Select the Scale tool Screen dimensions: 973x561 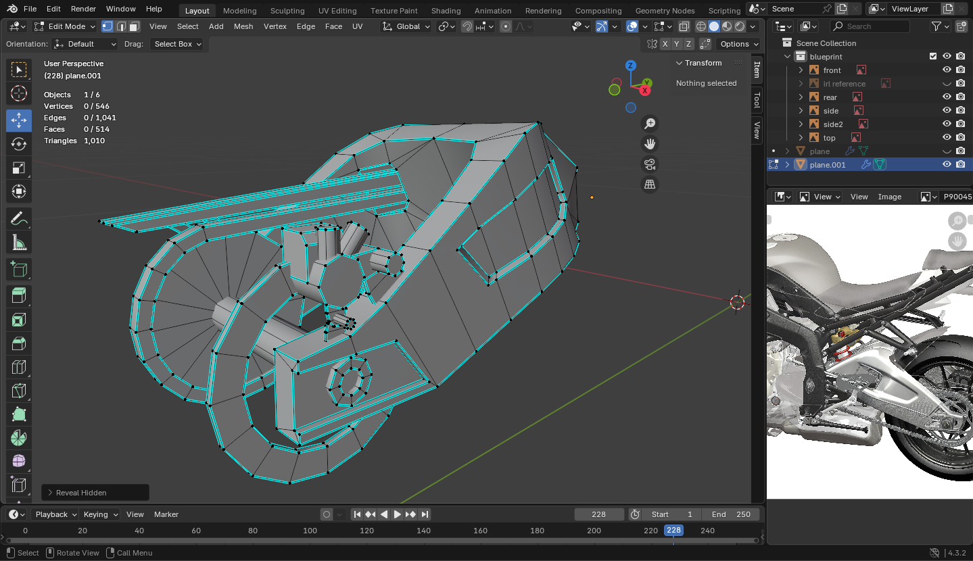tap(19, 168)
